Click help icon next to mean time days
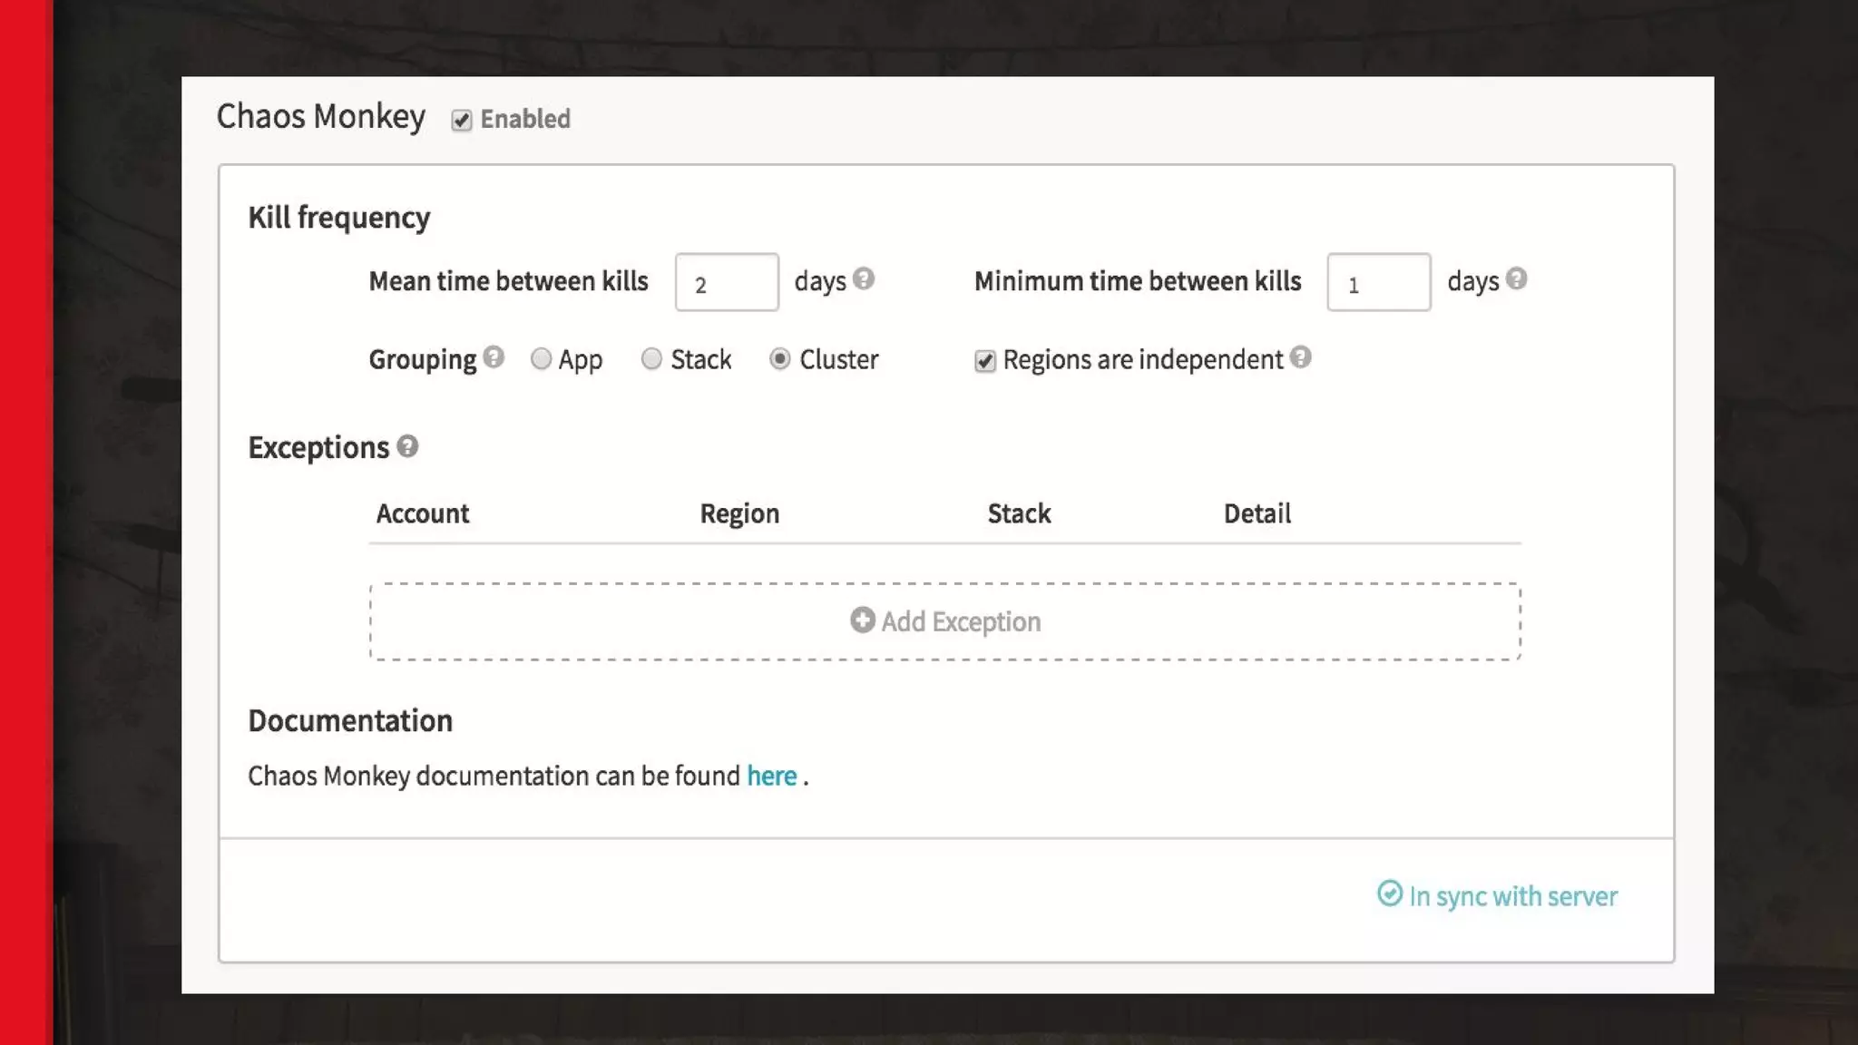 864,278
